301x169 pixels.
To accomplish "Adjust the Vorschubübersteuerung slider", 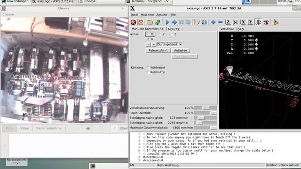I will click(206, 108).
